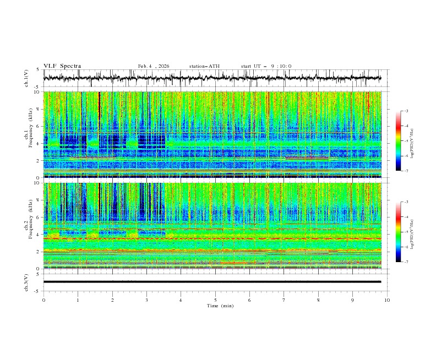This screenshot has width=436, height=337.
Task: Select ch.1 "Frequency (kHz)" axis label
Action: [x=31, y=128]
